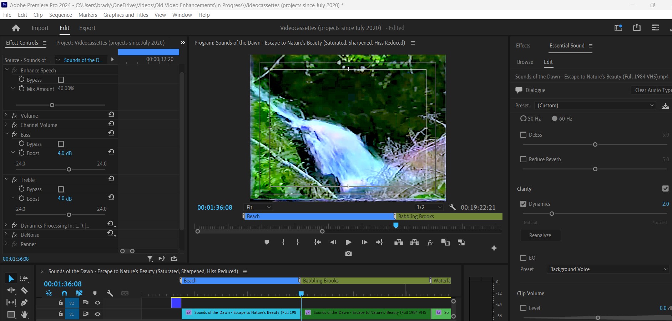Open the Fit zoom level dropdown
Image resolution: width=672 pixels, height=321 pixels.
258,207
